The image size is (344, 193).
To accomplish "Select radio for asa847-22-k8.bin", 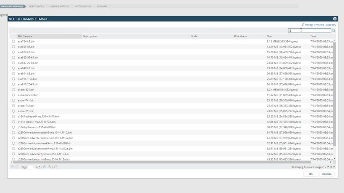I will pos(14,63).
